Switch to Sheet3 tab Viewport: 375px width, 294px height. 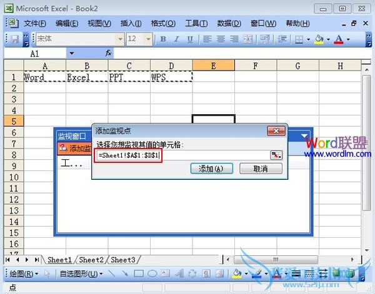pos(123,260)
